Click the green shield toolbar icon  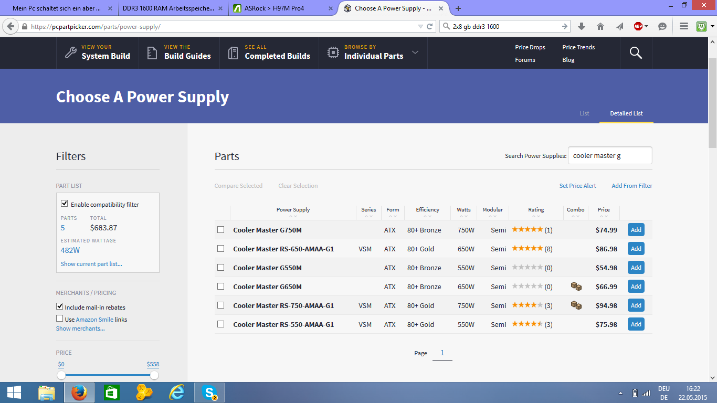(702, 26)
